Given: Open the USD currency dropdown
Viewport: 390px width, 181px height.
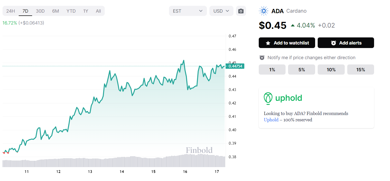Looking at the screenshot, I should 221,11.
